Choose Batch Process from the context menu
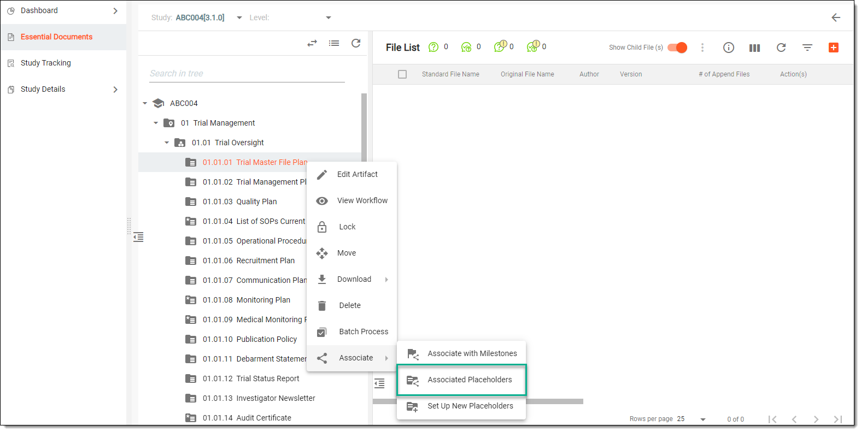 pos(352,332)
